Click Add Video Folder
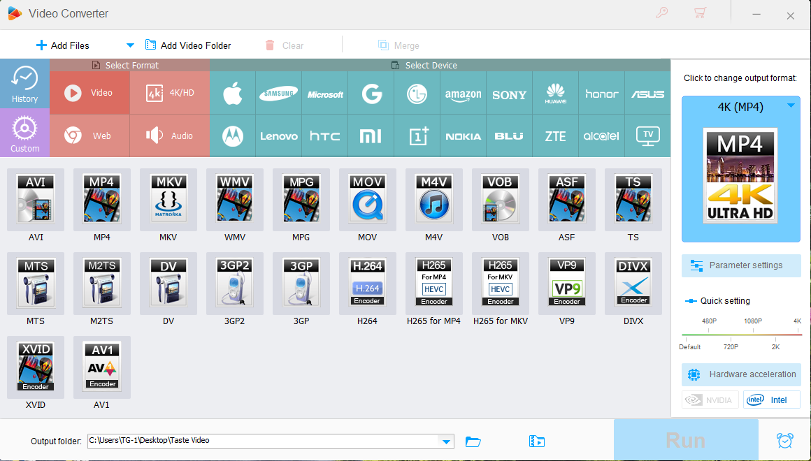The image size is (811, 461). coord(188,45)
